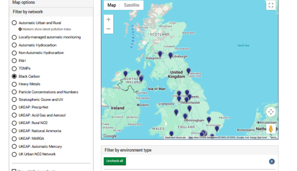Toggle fullscreen map view
Image resolution: width=297 pixels, height=171 pixels.
point(271,5)
